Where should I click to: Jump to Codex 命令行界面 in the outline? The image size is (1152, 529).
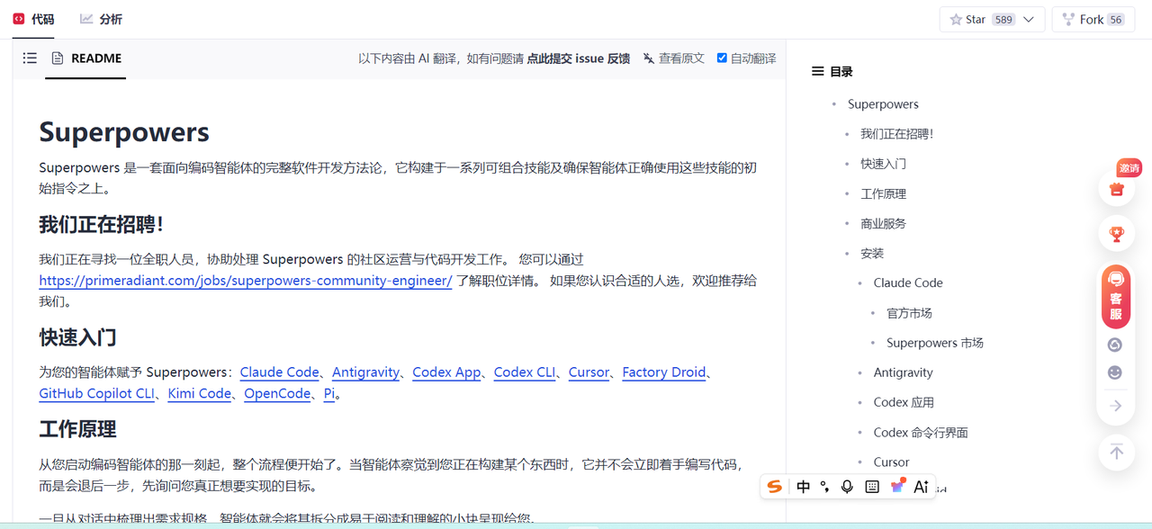tap(921, 433)
